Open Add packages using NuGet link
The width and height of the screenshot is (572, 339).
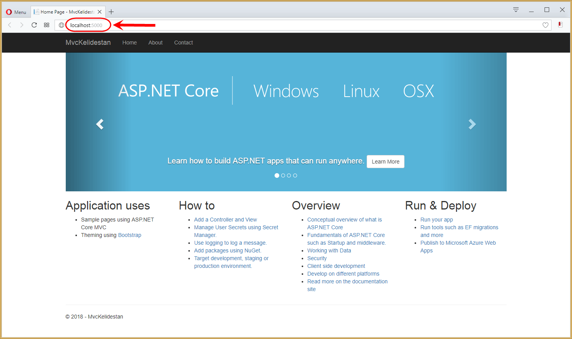(228, 250)
